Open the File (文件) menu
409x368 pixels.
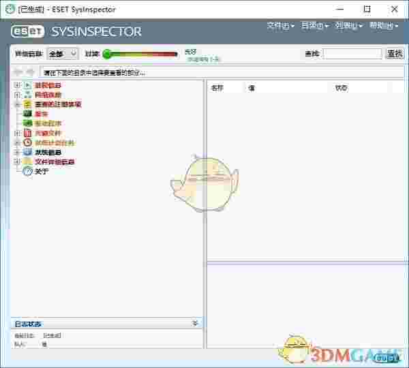pyautogui.click(x=281, y=26)
